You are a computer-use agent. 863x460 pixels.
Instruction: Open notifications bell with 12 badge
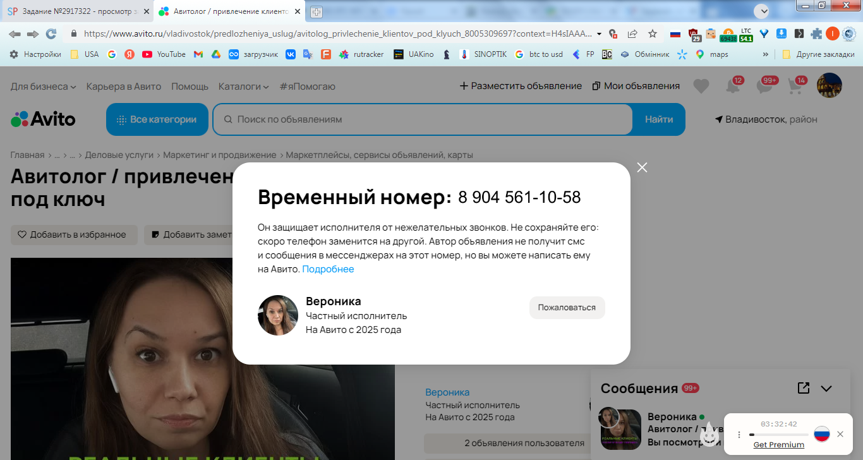coord(733,86)
